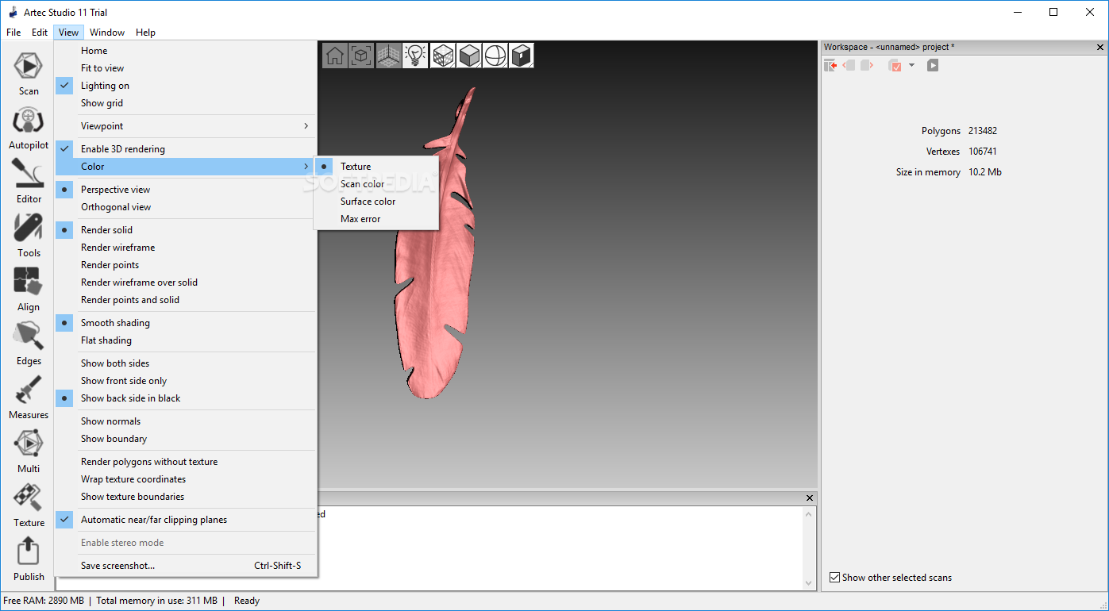Close the log panel
Image resolution: width=1109 pixels, height=611 pixels.
[810, 498]
